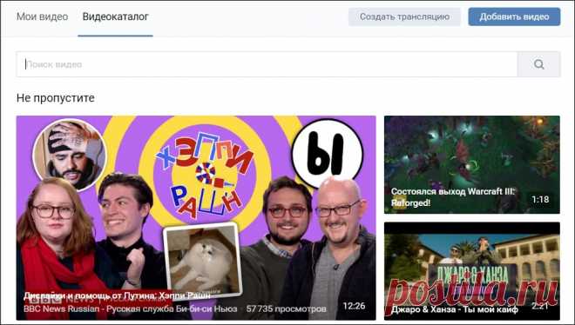Select the Видеокаталог tab
The image size is (575, 325).
(116, 17)
